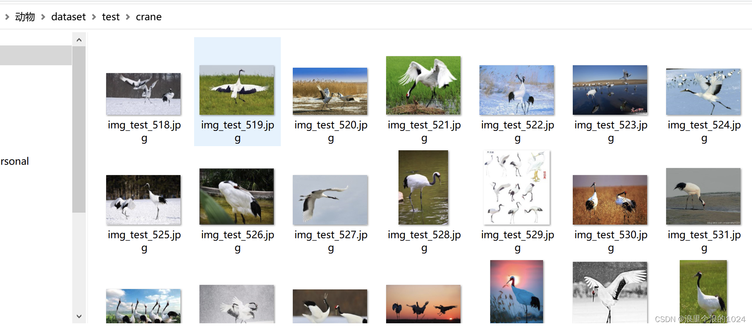Select the highlighted navigation pane item
This screenshot has height=327, width=752.
36,55
